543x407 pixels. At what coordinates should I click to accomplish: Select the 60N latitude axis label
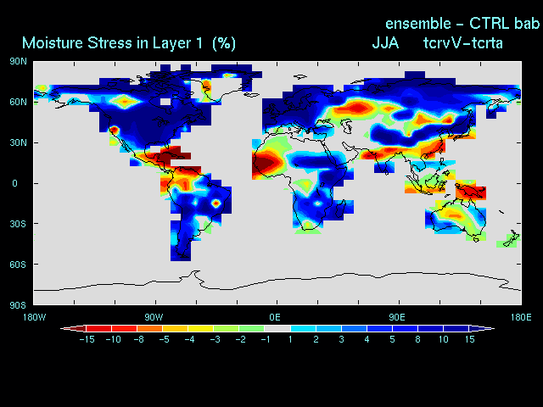click(18, 102)
